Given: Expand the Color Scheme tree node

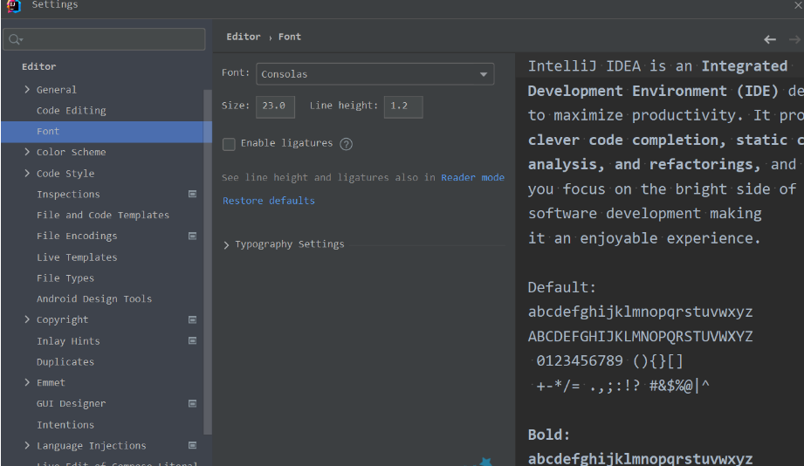Looking at the screenshot, I should (27, 152).
